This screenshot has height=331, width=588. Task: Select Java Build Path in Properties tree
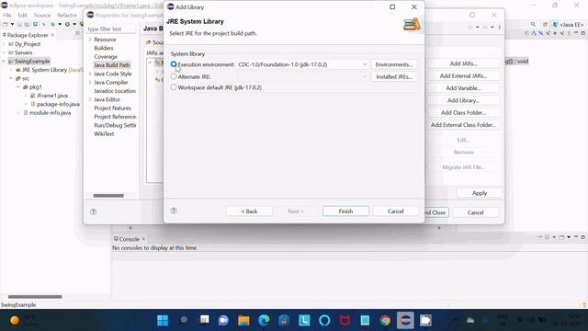tap(112, 65)
